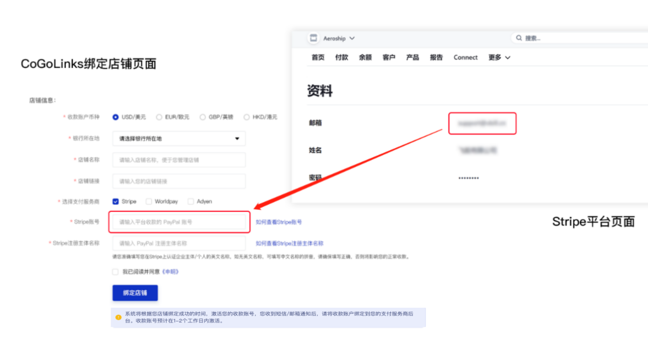Click the Aeroship account logo icon

[313, 38]
